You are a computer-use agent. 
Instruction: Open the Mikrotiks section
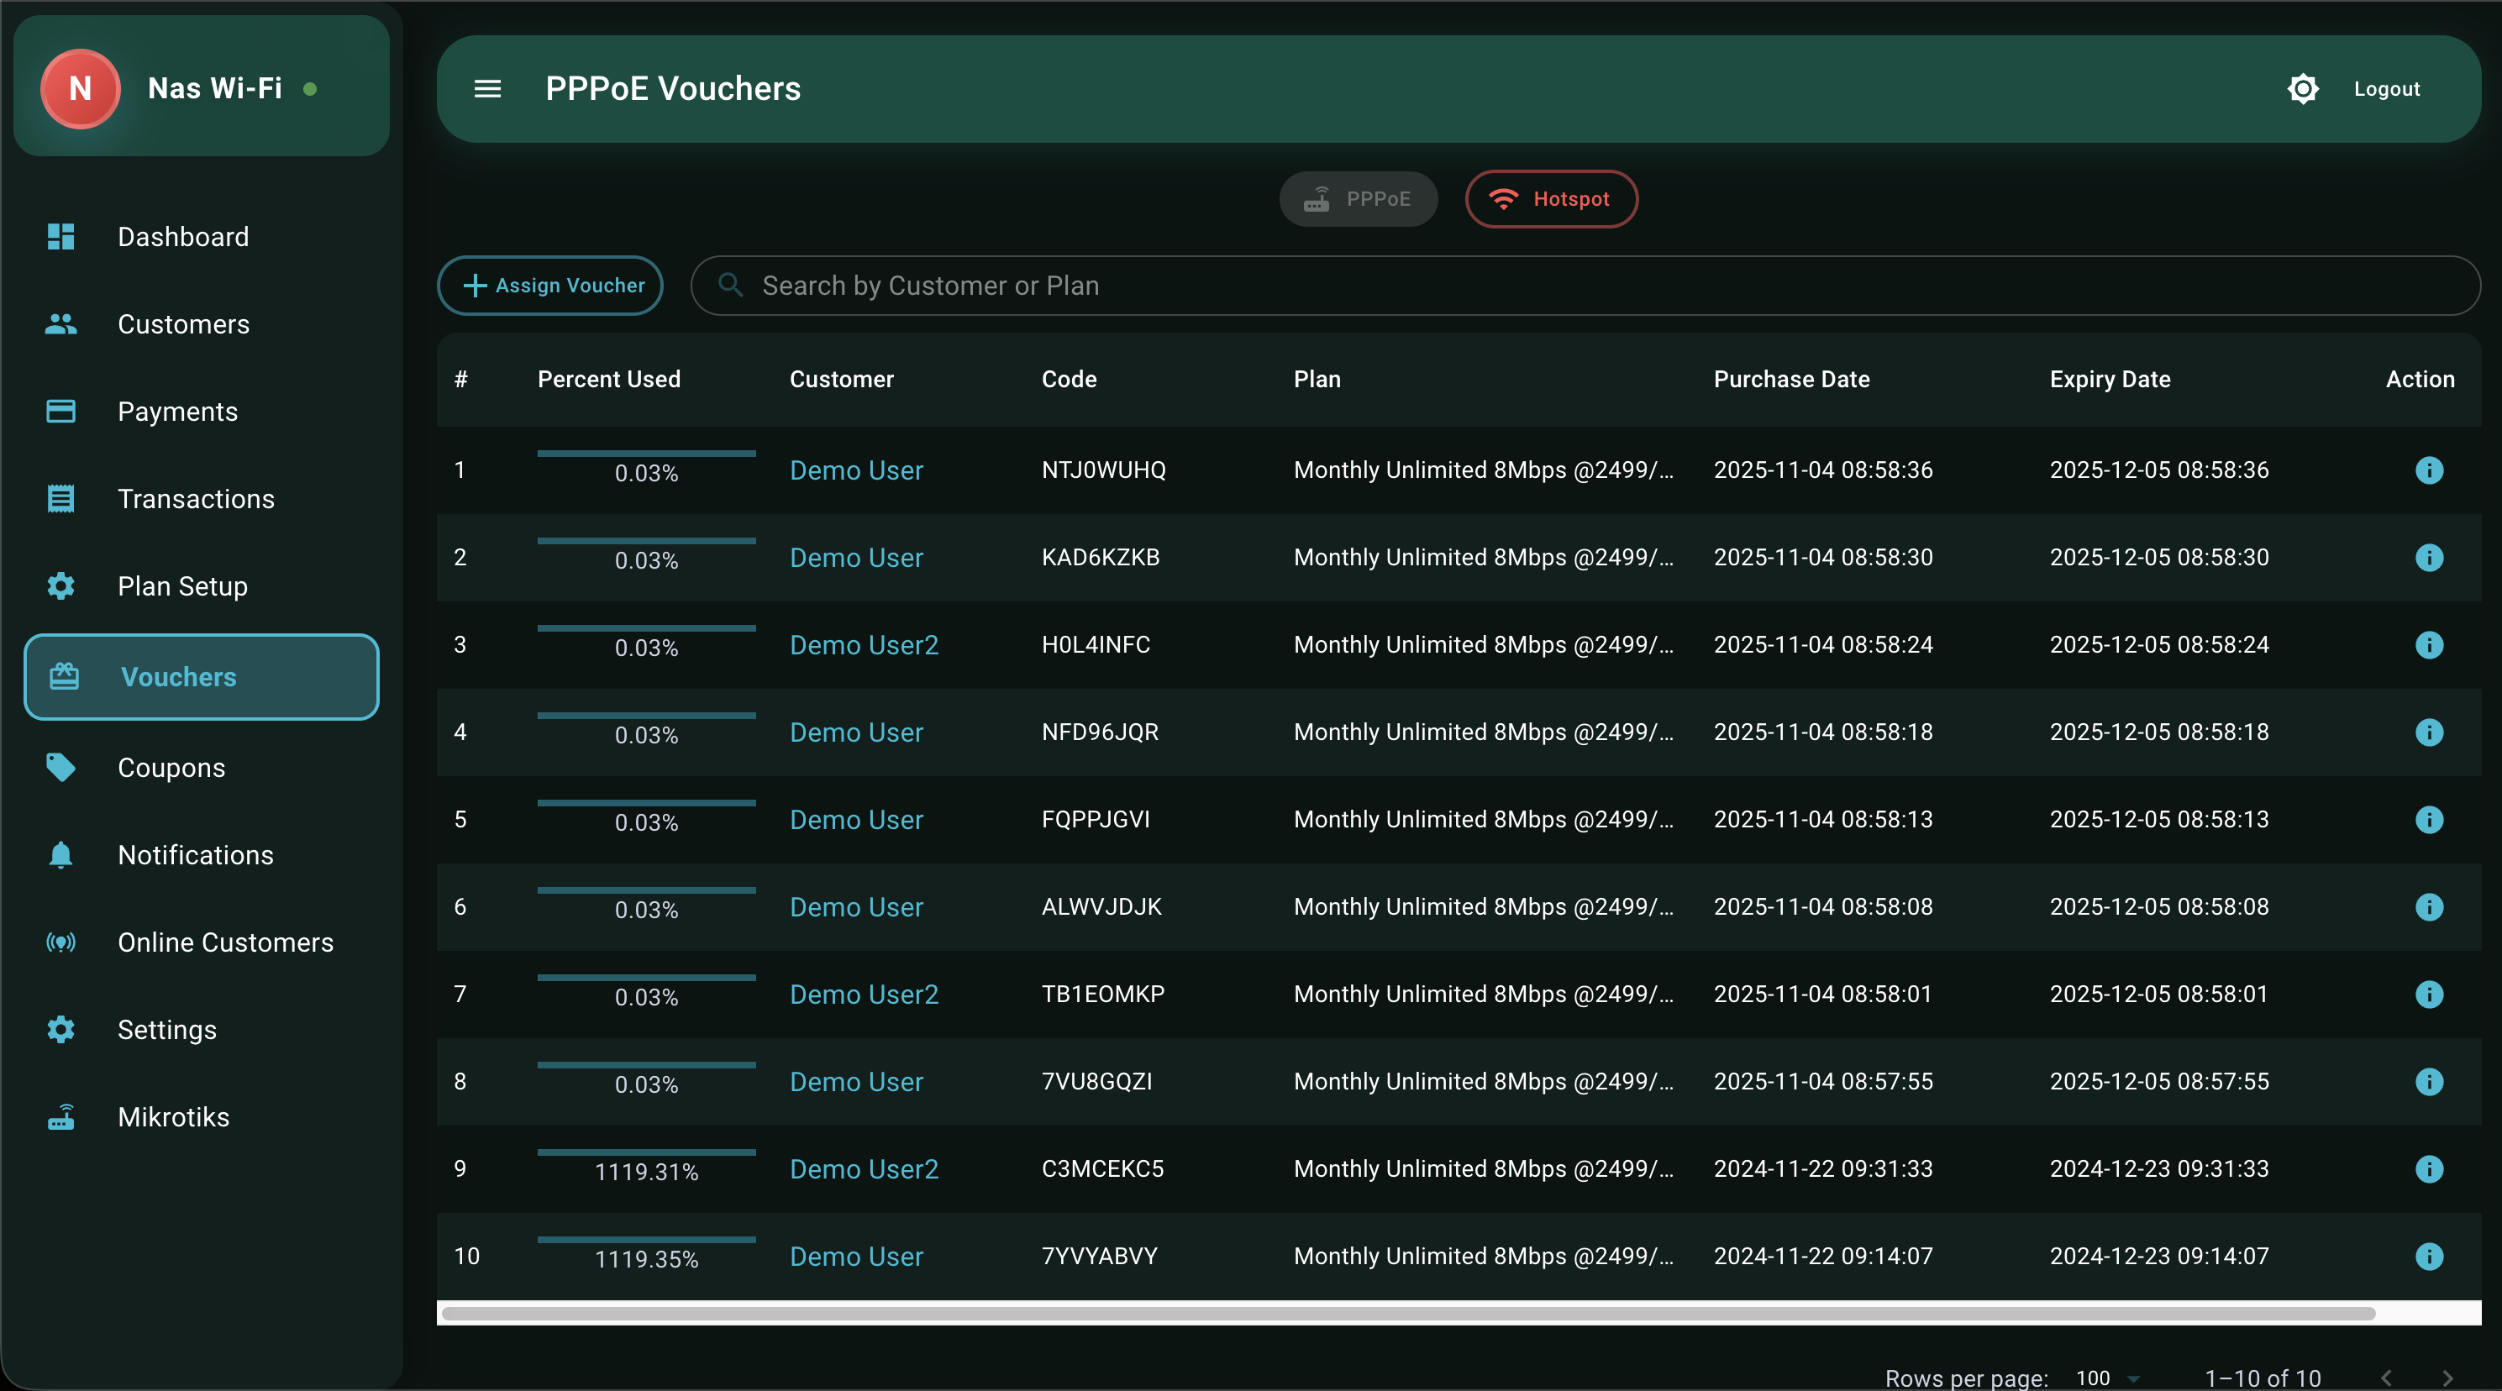tap(173, 1116)
